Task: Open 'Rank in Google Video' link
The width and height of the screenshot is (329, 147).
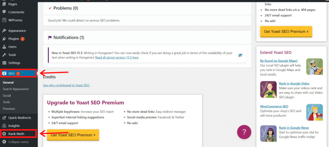Action: pyautogui.click(x=294, y=83)
